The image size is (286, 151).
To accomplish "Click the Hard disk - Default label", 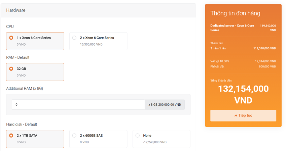I will tap(22, 124).
